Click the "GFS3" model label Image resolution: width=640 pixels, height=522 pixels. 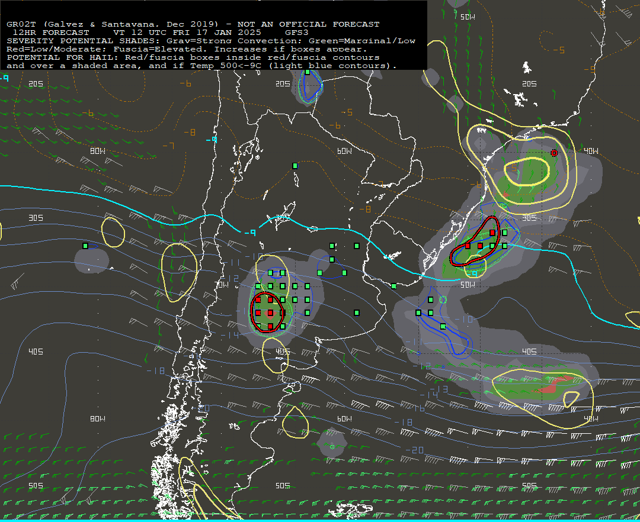297,33
